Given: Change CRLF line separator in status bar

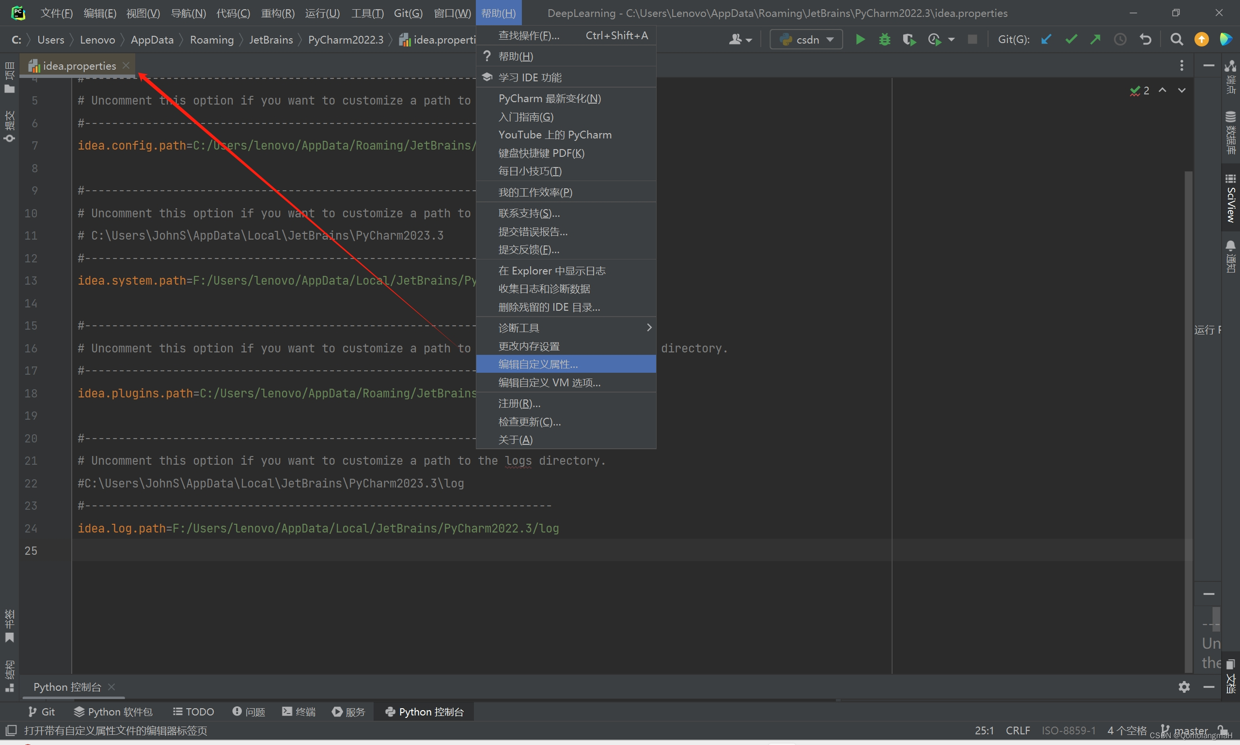Looking at the screenshot, I should coord(1018,730).
